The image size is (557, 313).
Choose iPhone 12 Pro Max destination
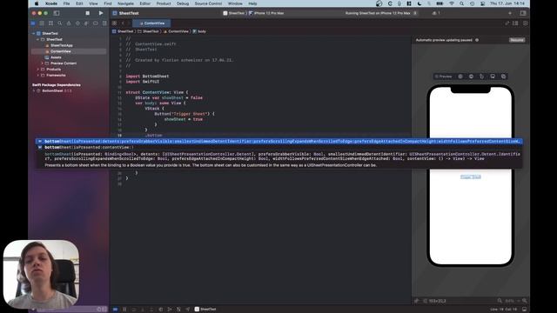pyautogui.click(x=266, y=13)
